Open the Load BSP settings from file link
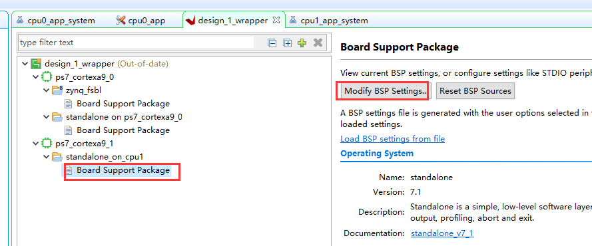592x246 pixels. pyautogui.click(x=393, y=139)
